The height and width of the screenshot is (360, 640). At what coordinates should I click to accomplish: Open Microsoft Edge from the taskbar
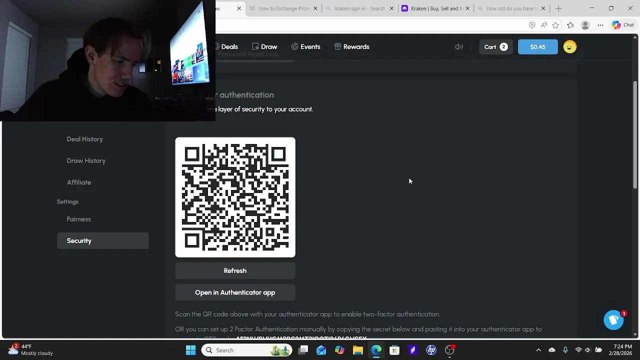tap(376, 350)
